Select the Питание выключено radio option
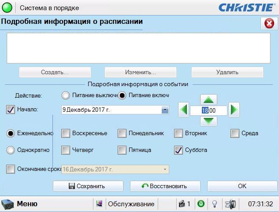279x212 pixels. coord(66,95)
